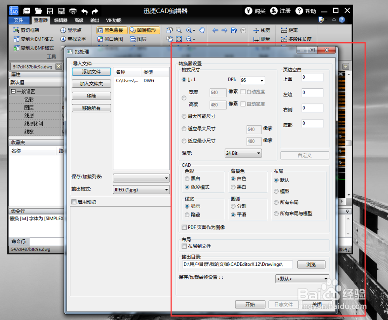The width and height of the screenshot is (388, 320).
Task: Click the Save as PDF icon
Action: pos(61,11)
